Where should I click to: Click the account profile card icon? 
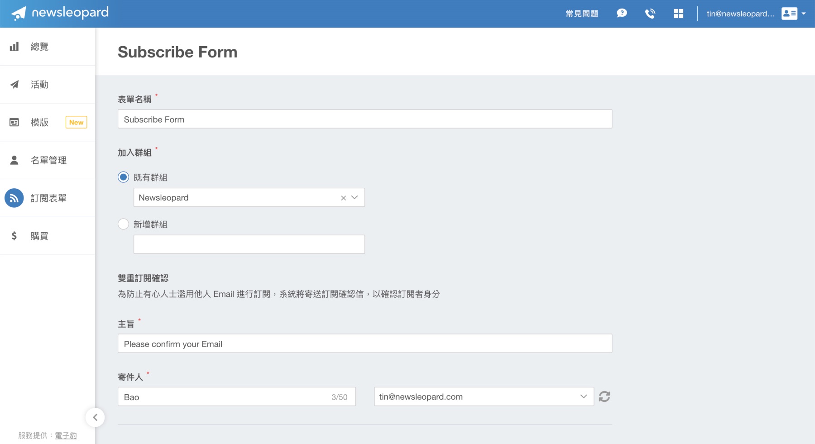[789, 14]
